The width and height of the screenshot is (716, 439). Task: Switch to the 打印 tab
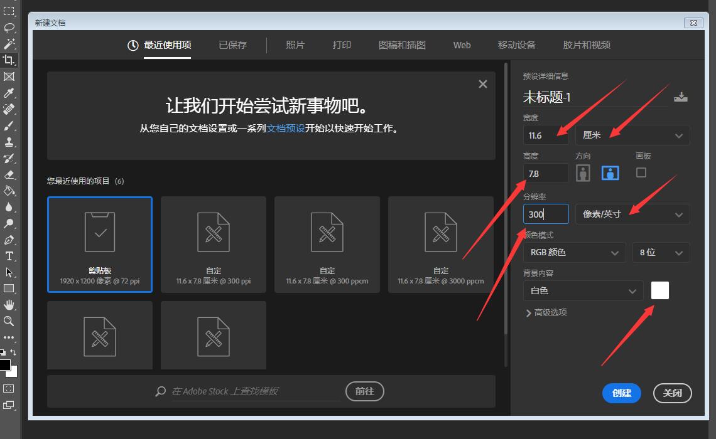[341, 45]
